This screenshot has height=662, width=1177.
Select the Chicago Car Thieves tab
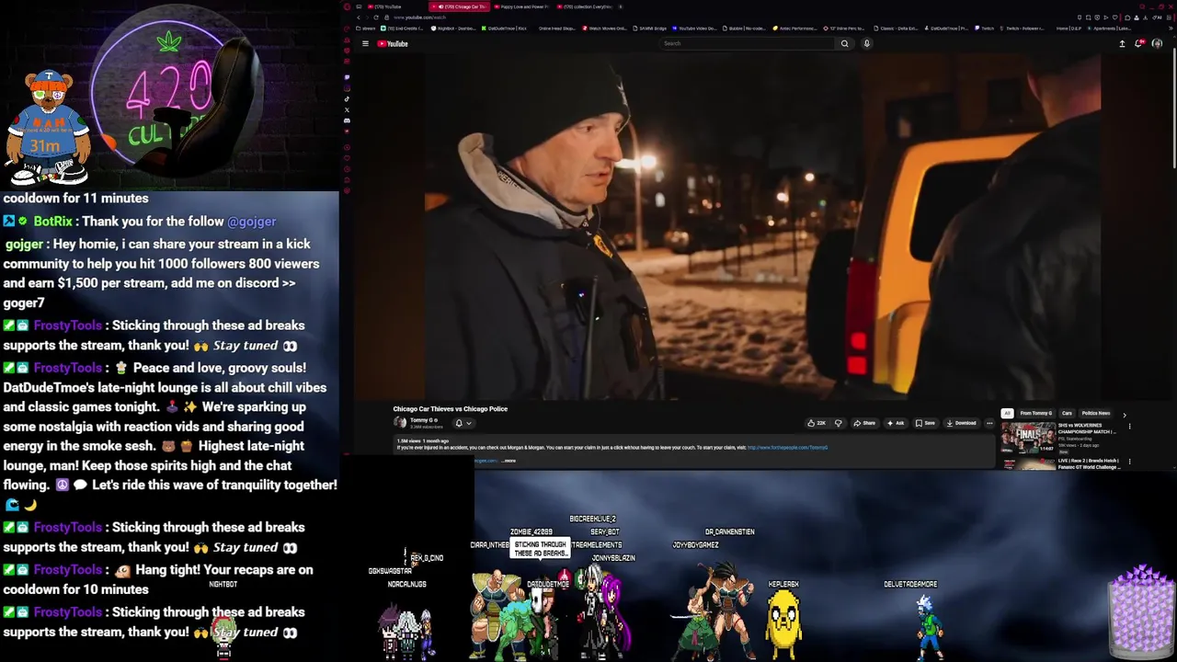coord(460,6)
